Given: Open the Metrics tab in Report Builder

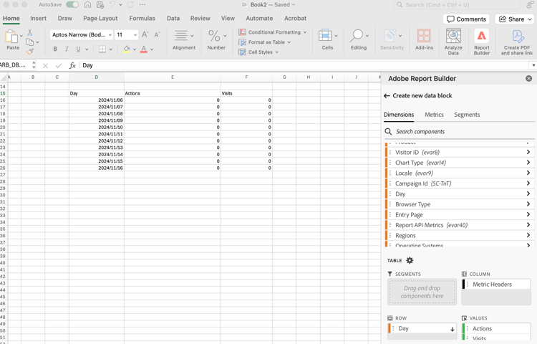Looking at the screenshot, I should [x=434, y=115].
